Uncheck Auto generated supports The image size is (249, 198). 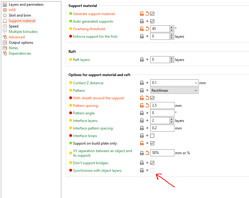tap(152, 21)
